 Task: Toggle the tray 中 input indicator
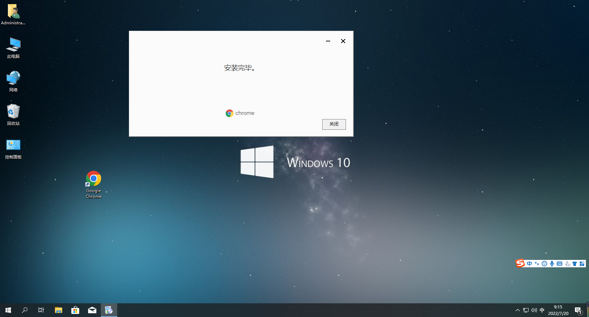(x=542, y=310)
